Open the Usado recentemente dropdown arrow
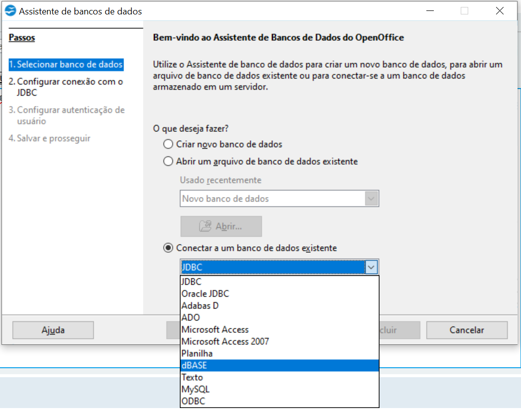This screenshot has width=521, height=415. pos(371,199)
